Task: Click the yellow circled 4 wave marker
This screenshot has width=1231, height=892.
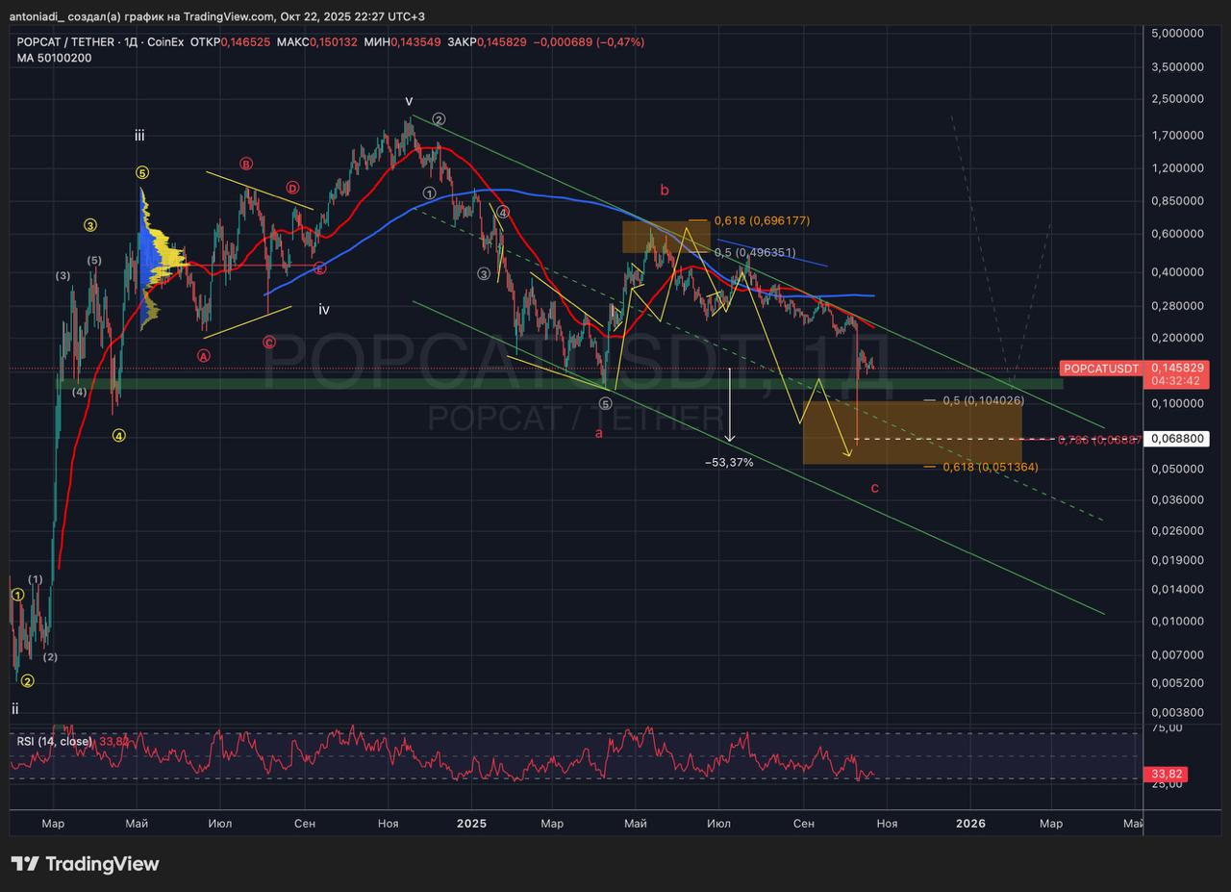Action: [118, 435]
